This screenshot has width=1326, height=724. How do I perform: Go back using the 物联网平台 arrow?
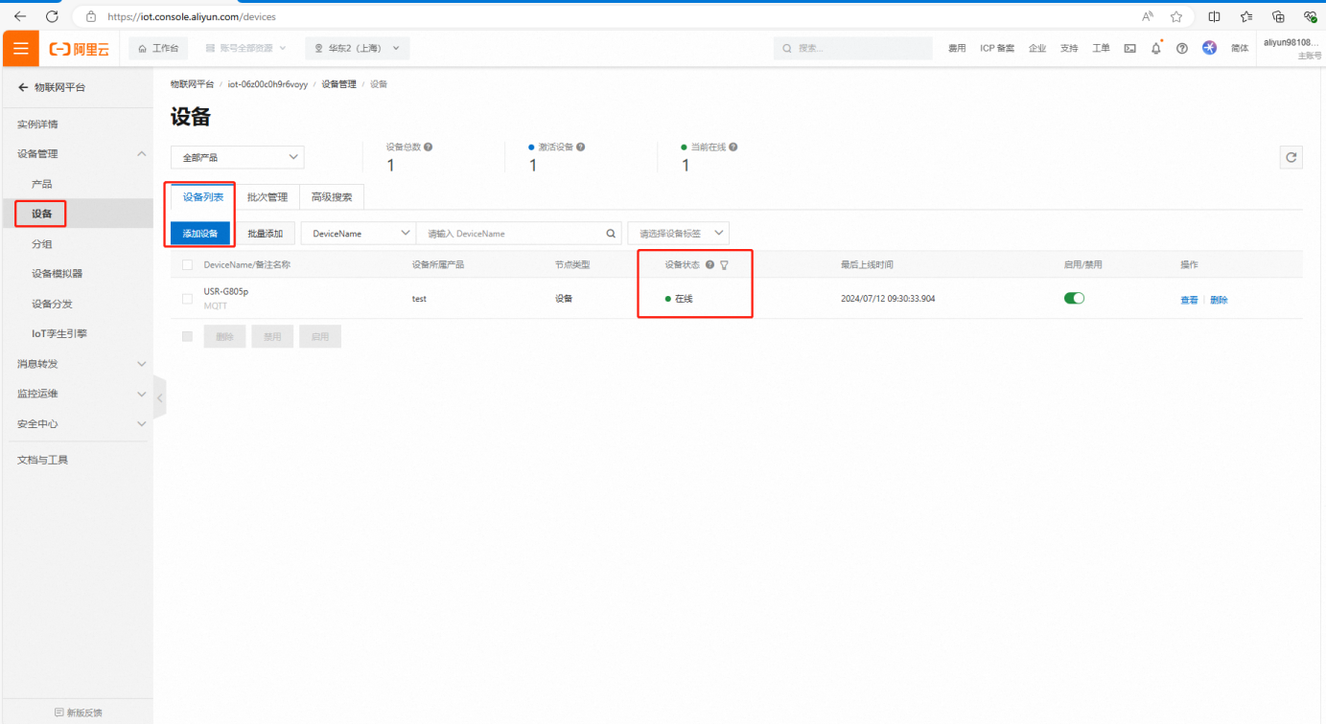click(23, 87)
